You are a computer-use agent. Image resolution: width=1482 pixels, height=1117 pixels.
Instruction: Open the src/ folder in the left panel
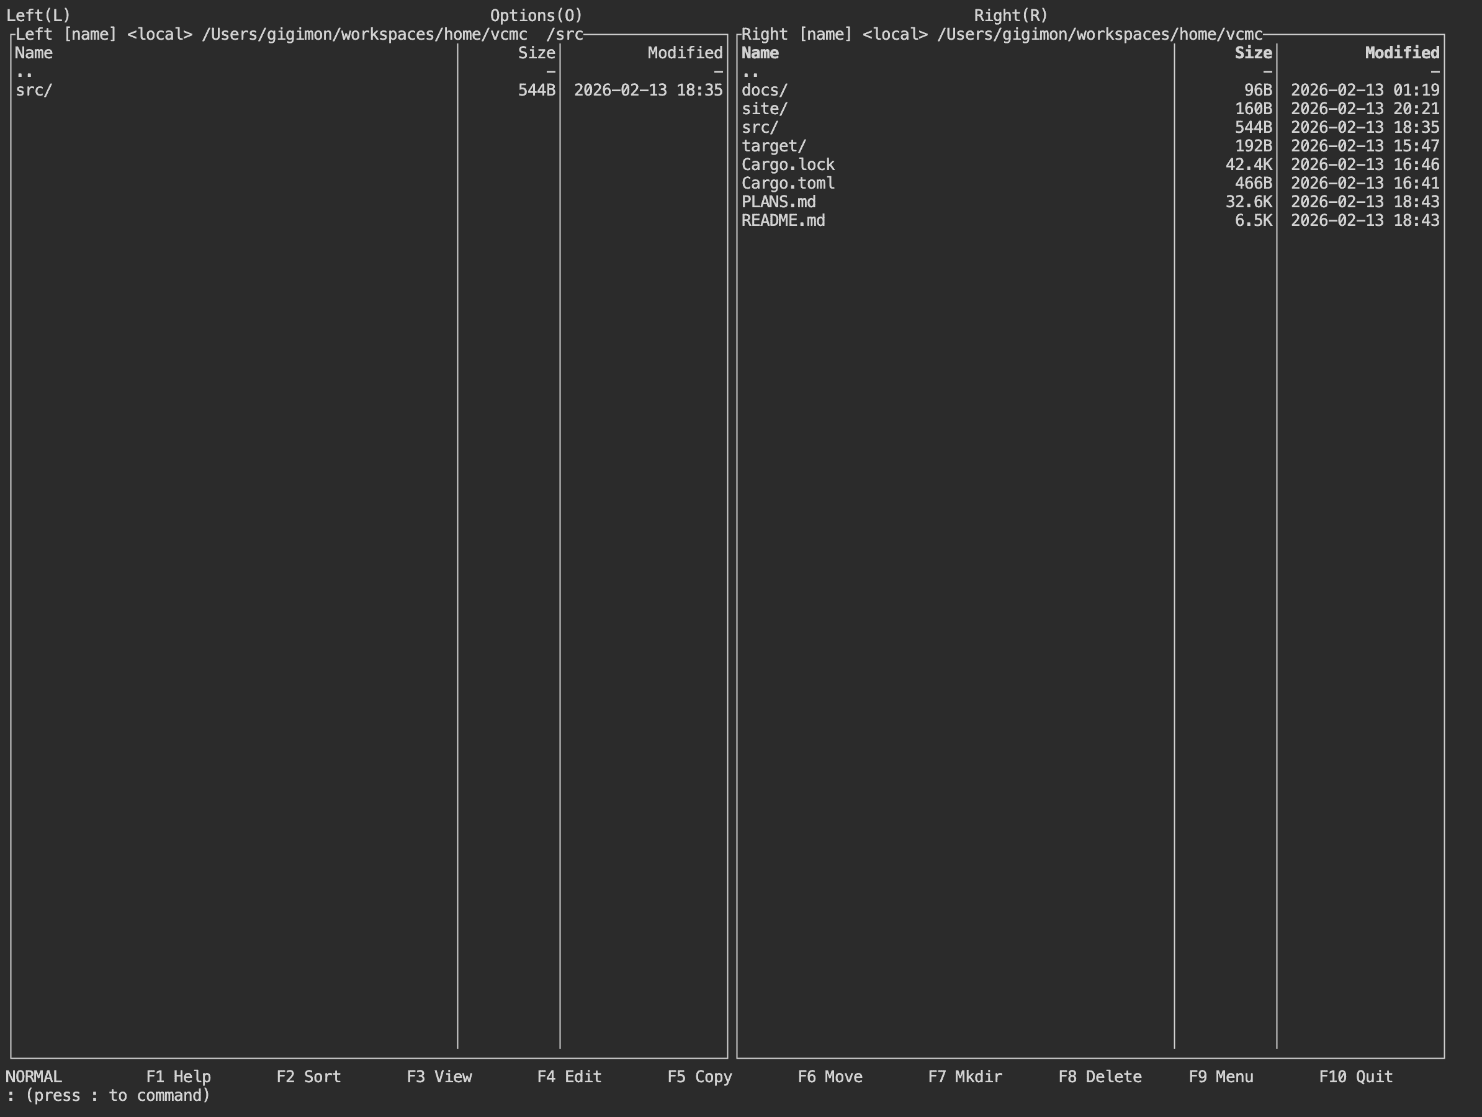click(x=33, y=89)
